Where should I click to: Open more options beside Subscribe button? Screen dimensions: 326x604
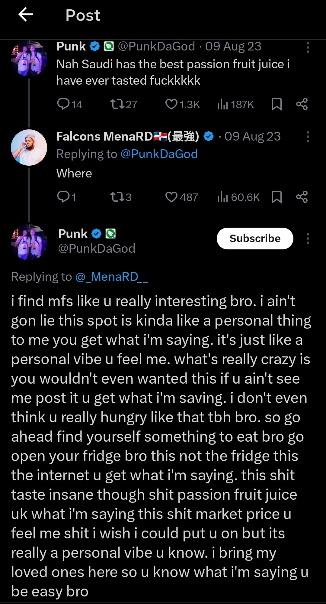pyautogui.click(x=308, y=239)
